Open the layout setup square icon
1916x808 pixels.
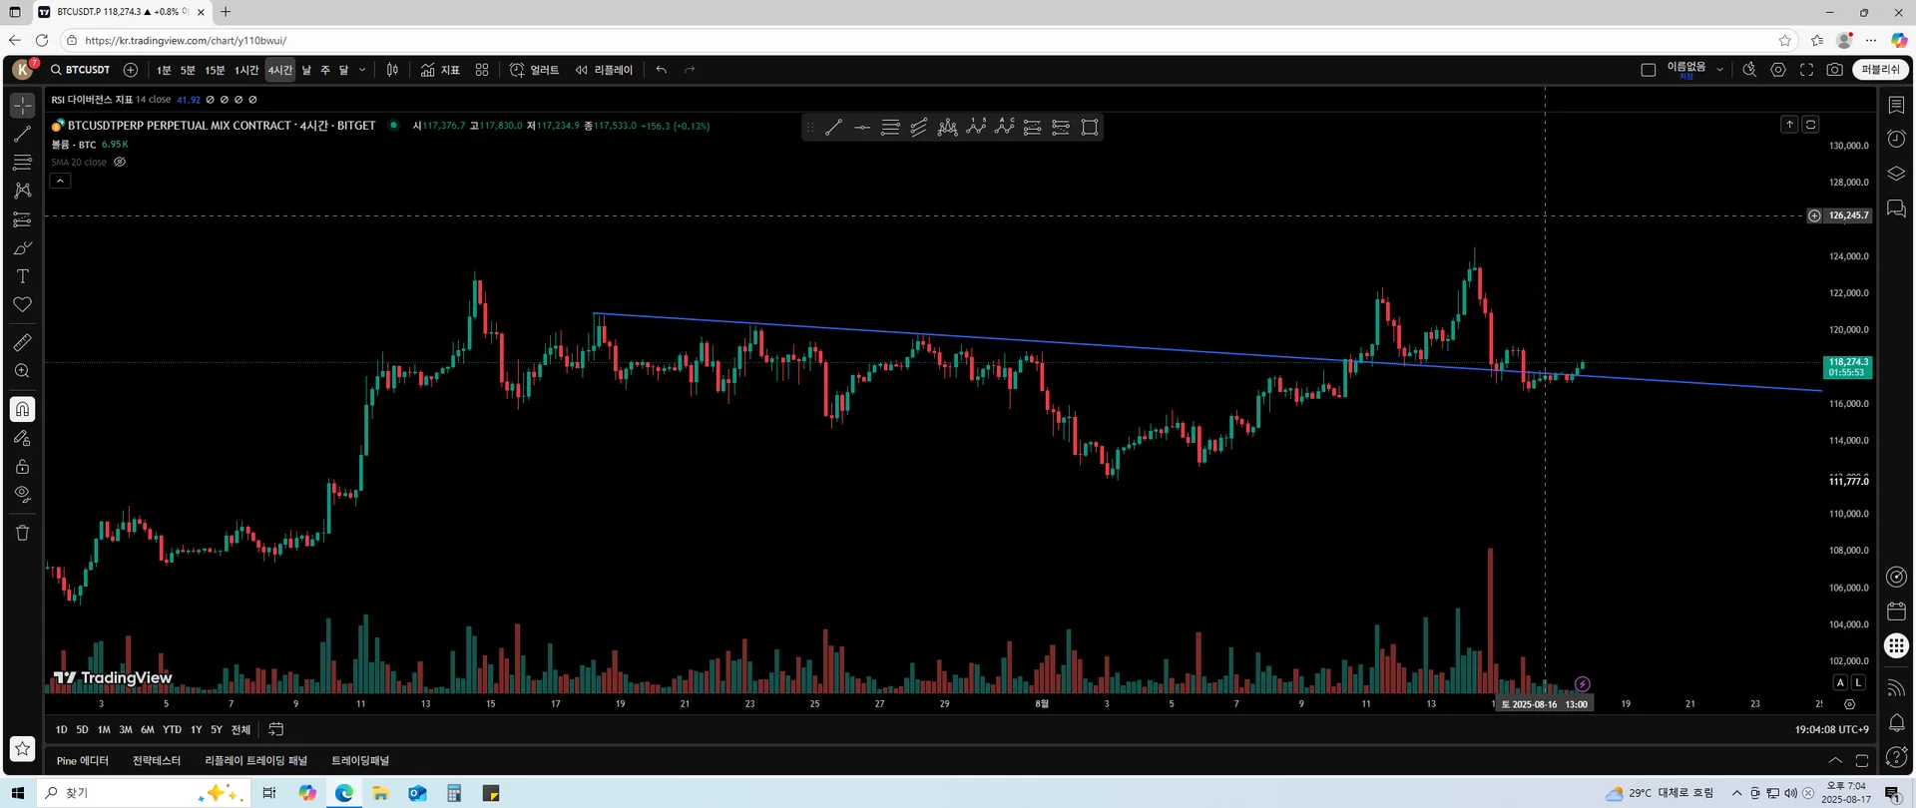pyautogui.click(x=1649, y=70)
